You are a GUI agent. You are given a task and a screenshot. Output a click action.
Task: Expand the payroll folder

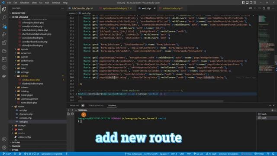(24, 57)
